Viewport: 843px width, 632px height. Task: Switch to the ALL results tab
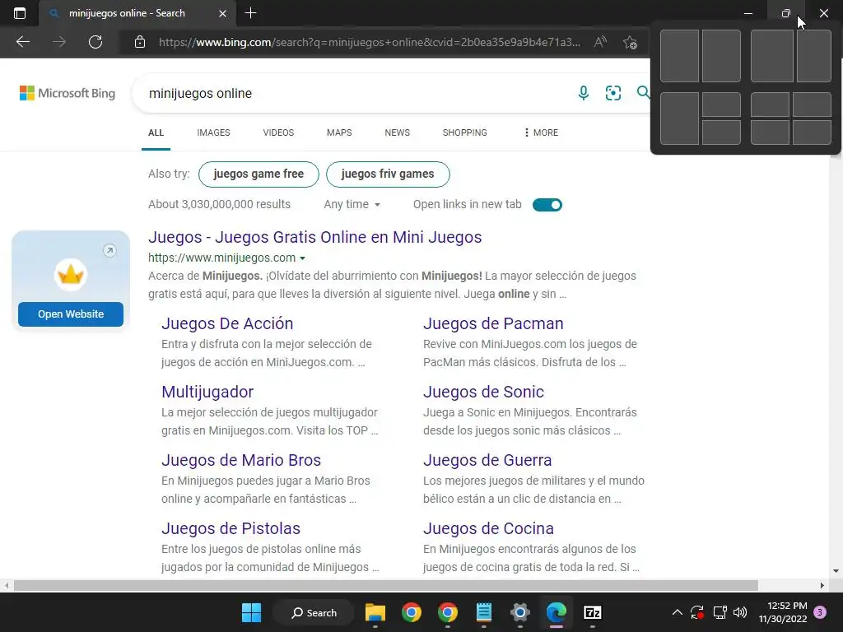click(x=156, y=132)
